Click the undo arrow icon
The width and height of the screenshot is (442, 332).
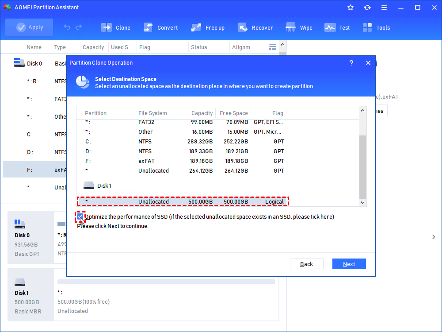coord(67,27)
